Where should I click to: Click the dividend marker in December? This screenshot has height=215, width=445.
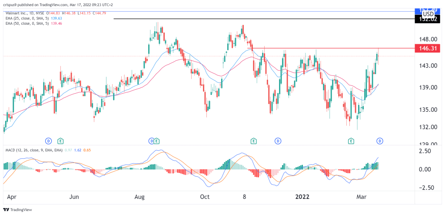278,140
